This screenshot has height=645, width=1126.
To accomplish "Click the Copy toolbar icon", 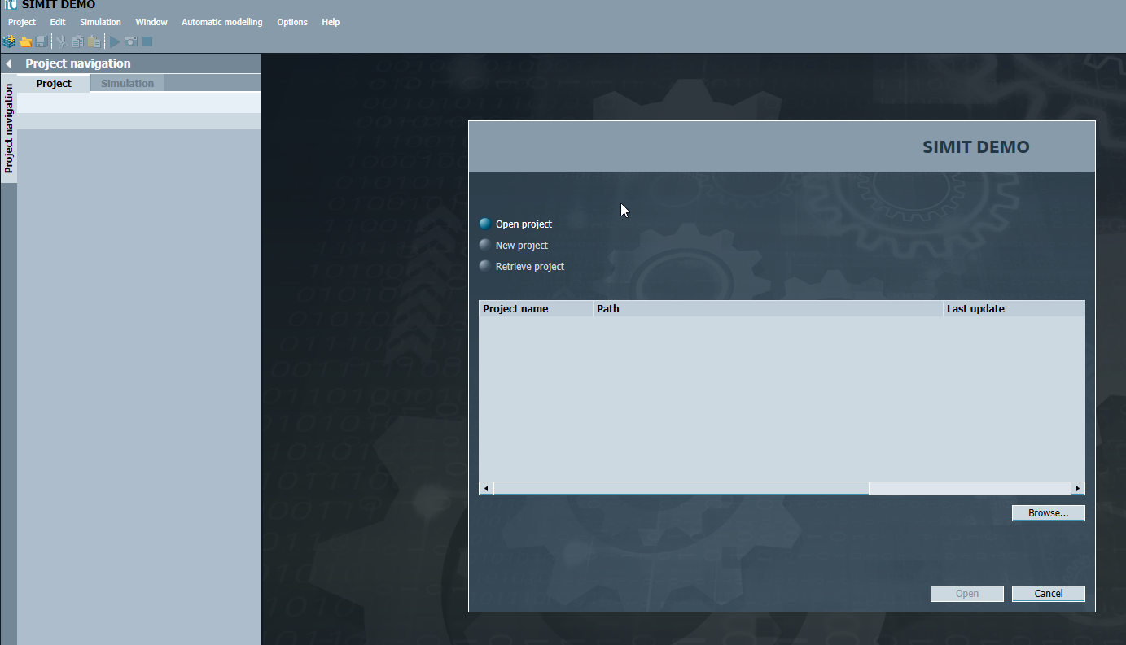I will pos(78,41).
